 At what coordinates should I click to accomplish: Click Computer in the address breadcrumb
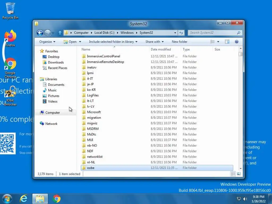pyautogui.click(x=81, y=33)
